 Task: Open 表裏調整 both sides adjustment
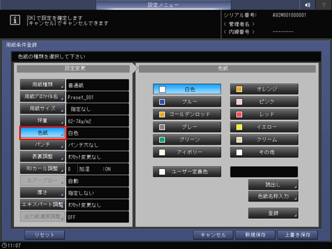click(x=42, y=157)
